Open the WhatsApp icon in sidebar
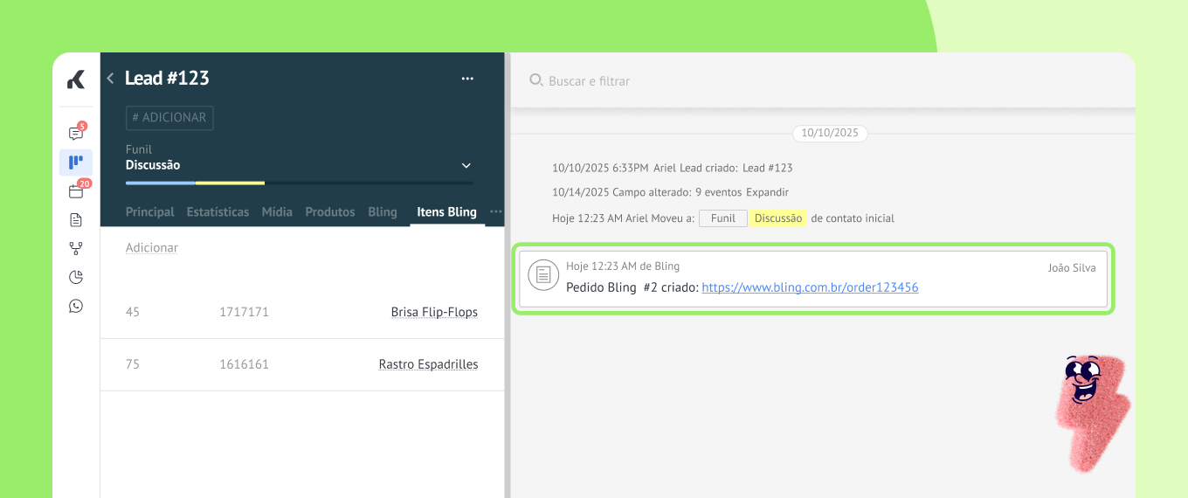This screenshot has width=1188, height=498. [76, 306]
